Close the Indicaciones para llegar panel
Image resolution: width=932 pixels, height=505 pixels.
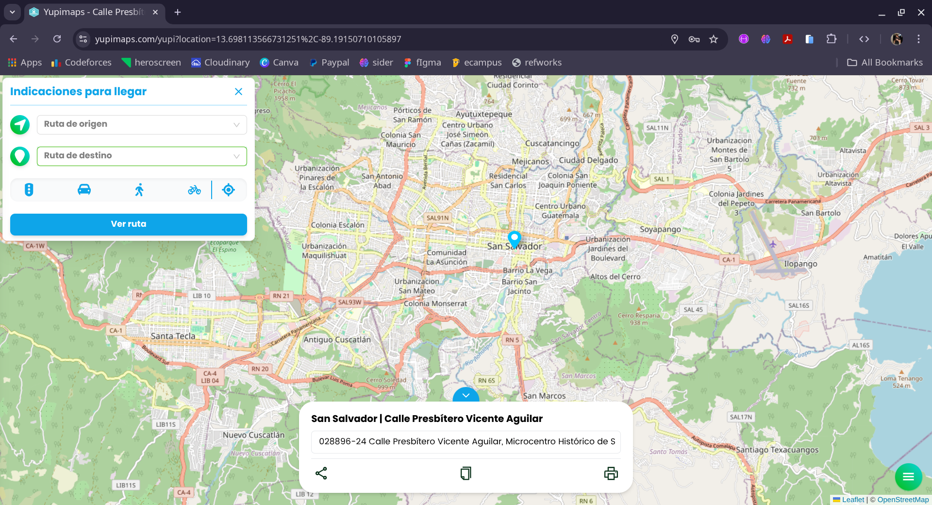(x=238, y=91)
